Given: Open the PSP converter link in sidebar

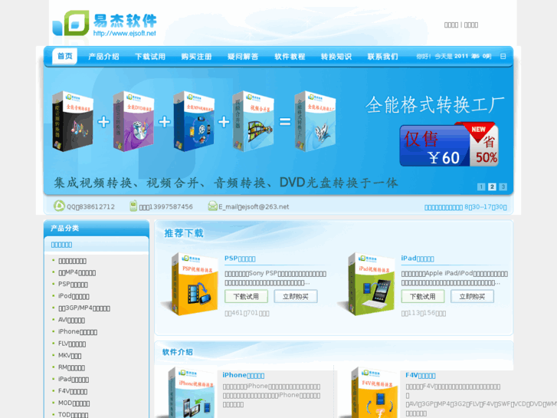Looking at the screenshot, I should (x=73, y=285).
